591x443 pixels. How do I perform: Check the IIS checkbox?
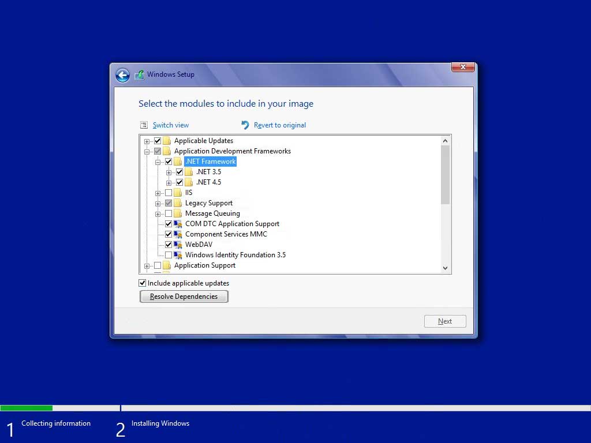169,193
